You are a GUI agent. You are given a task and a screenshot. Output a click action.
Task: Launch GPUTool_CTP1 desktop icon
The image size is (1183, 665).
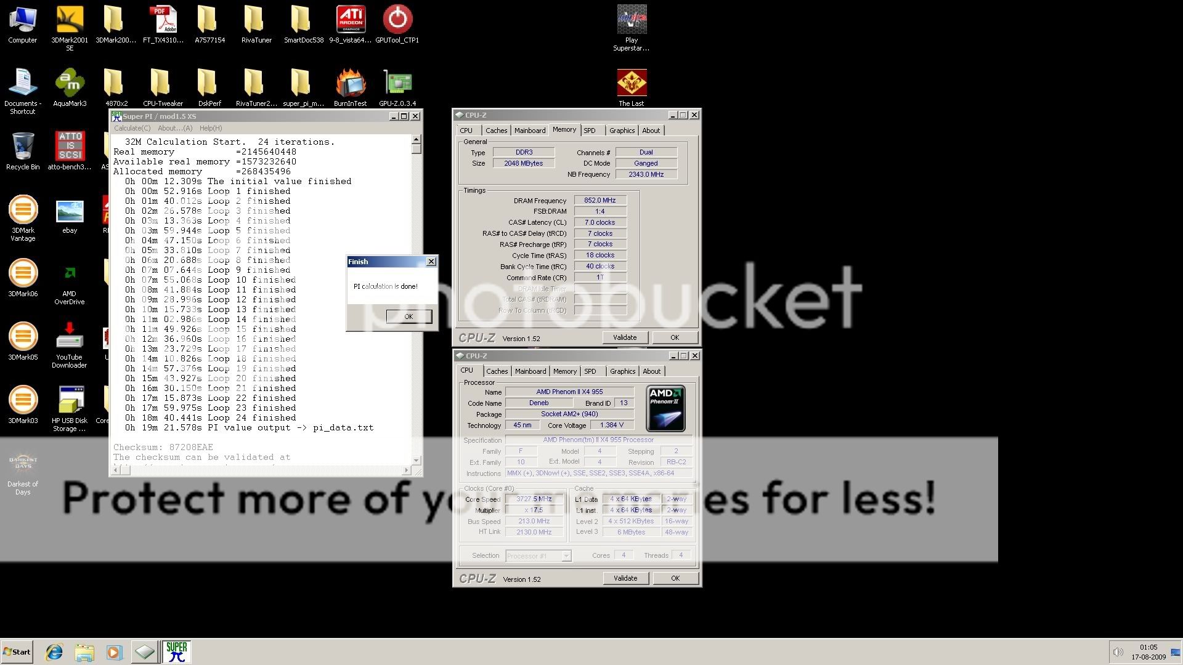(397, 25)
